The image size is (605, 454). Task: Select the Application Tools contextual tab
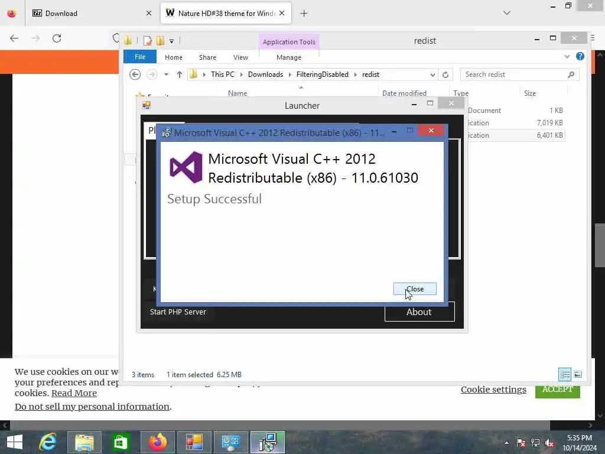click(288, 42)
